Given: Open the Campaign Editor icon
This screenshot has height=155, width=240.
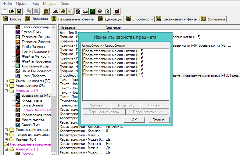Looking at the screenshot, I should coord(85,11).
